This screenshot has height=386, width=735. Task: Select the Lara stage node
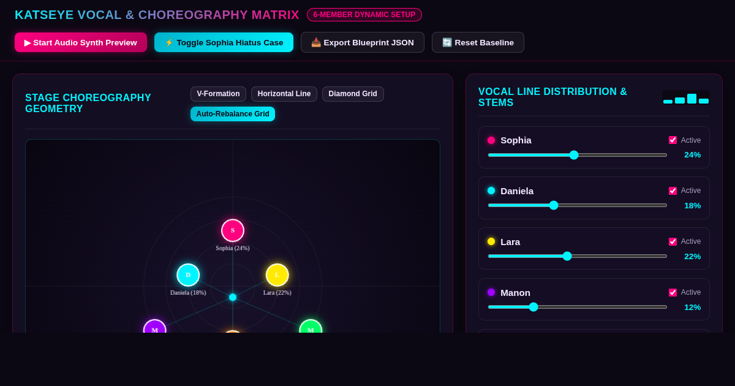[277, 275]
